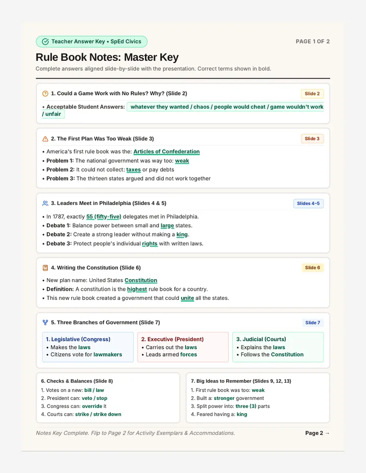
Task: Click the Slide 3 tag
Action: pyautogui.click(x=312, y=139)
